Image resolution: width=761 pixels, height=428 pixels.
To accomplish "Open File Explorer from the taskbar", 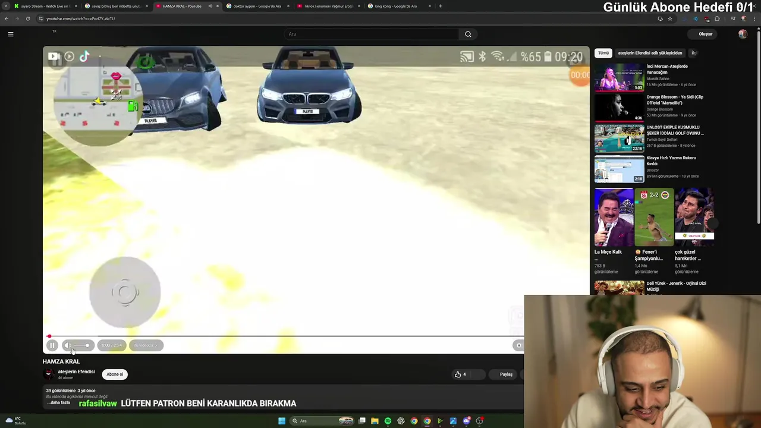I will [x=375, y=421].
